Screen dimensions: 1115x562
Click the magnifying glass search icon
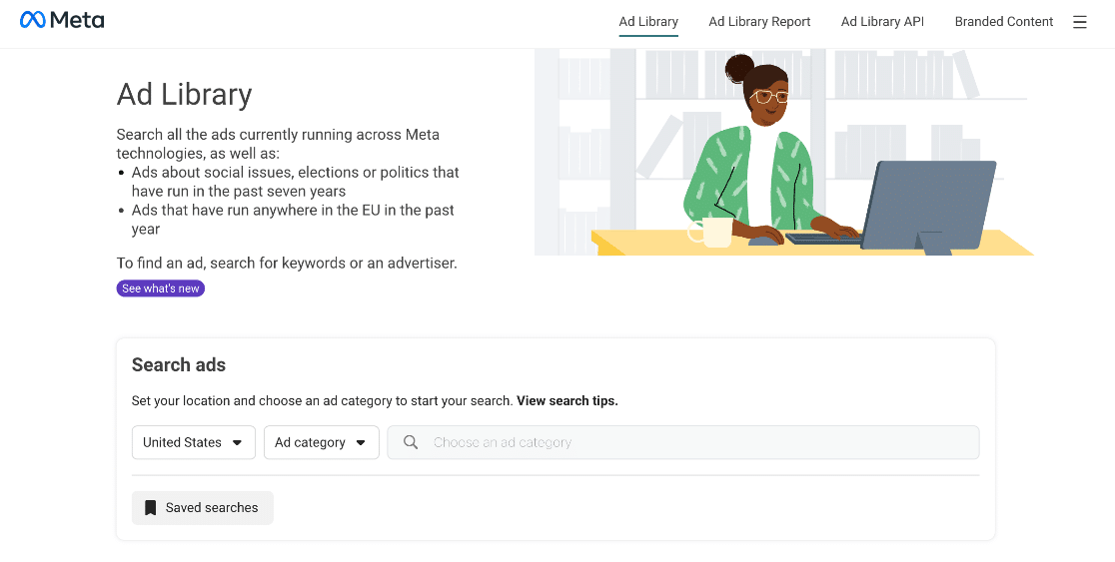(x=411, y=442)
